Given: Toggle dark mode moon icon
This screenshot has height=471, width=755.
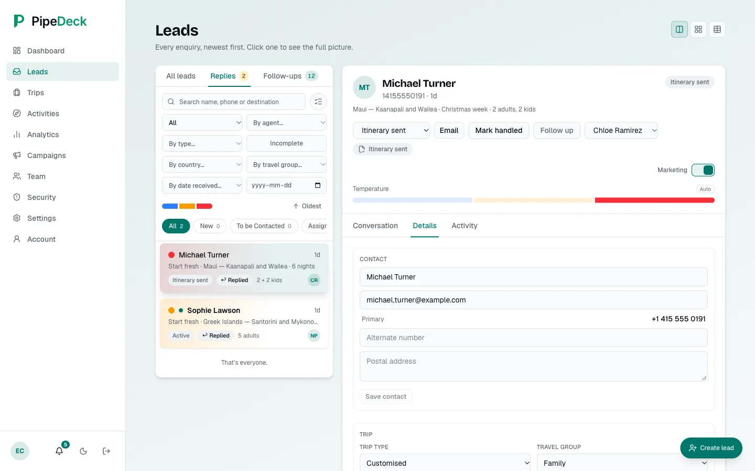Looking at the screenshot, I should click(83, 451).
